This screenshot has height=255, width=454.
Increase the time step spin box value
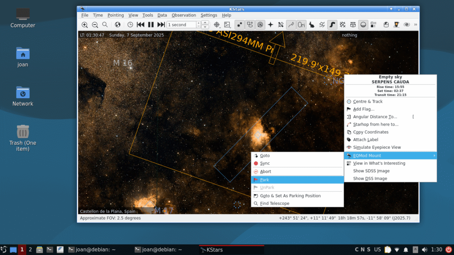(199, 23)
